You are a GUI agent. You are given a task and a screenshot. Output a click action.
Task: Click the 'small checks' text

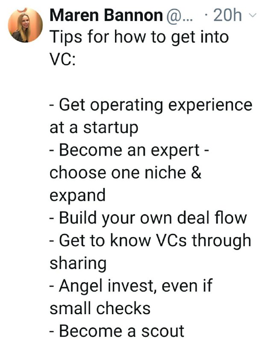click(x=100, y=308)
